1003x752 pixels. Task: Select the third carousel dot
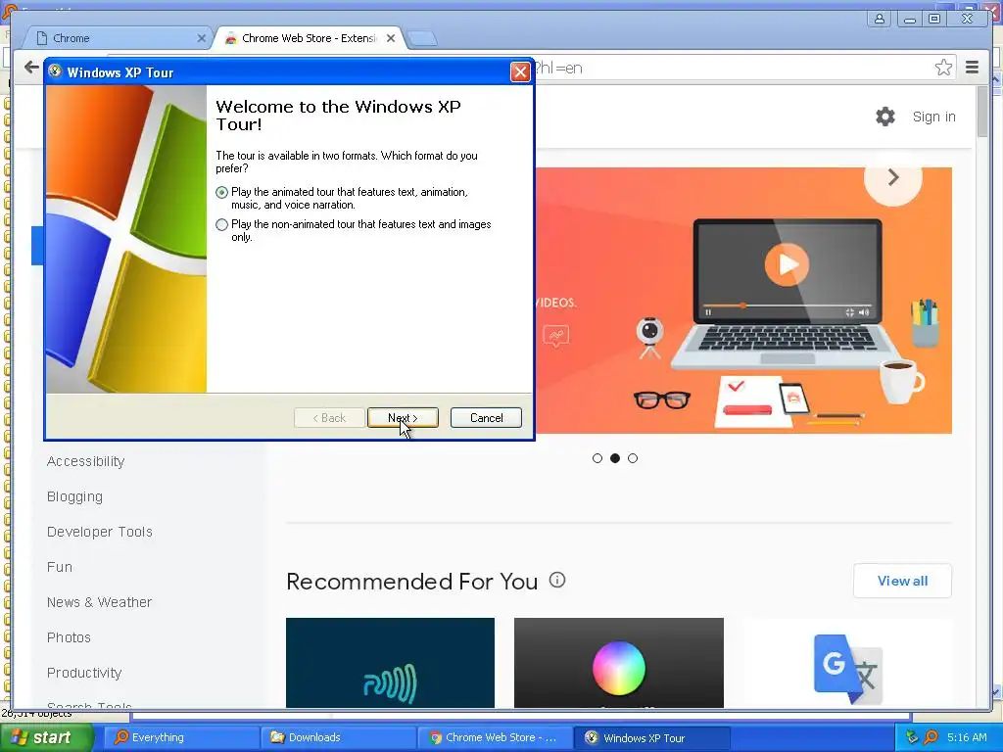coord(633,458)
